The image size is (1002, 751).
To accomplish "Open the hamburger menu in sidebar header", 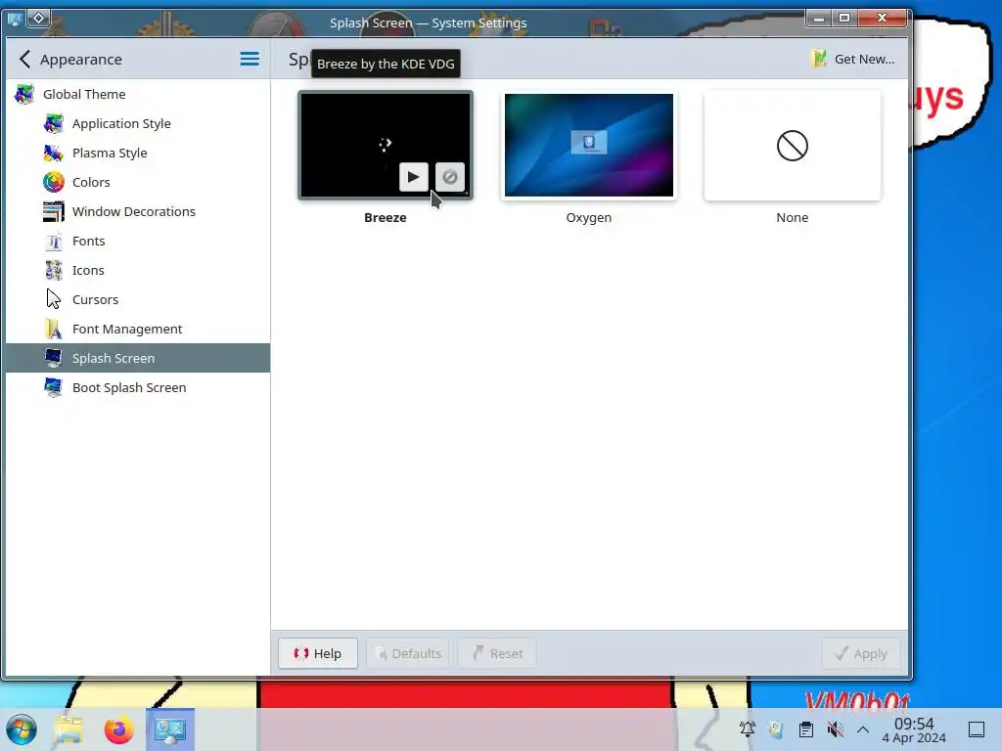I will [250, 60].
